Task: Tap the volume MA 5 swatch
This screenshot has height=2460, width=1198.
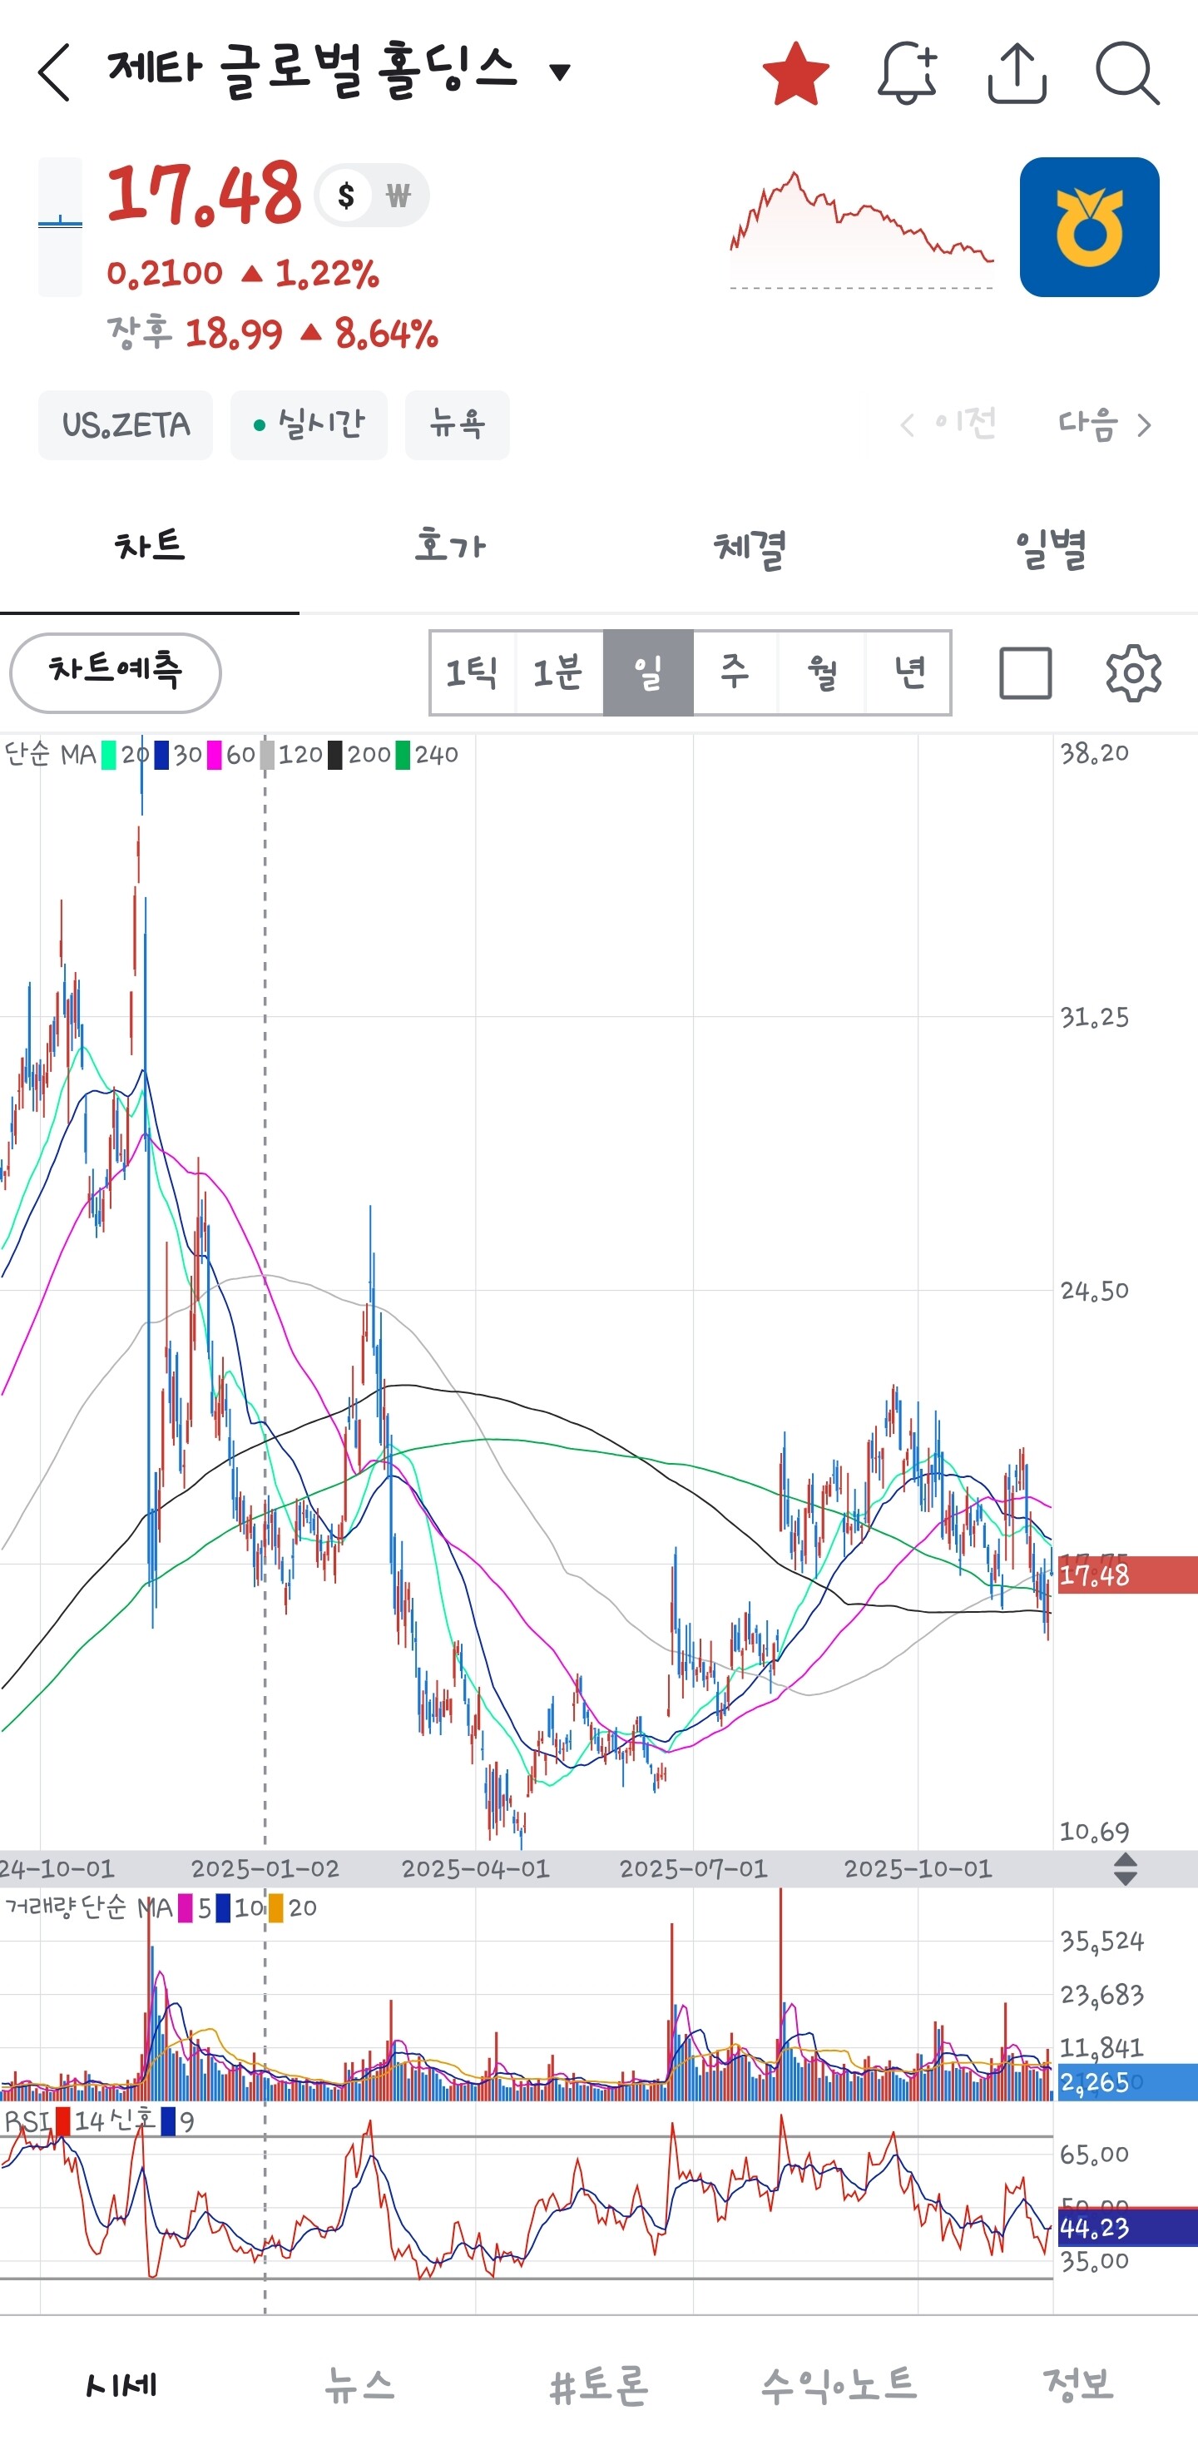Action: click(186, 1908)
